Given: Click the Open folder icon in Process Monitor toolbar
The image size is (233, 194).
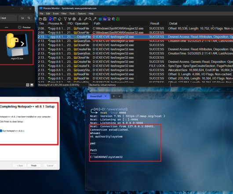Looking at the screenshot, I should 40,19.
